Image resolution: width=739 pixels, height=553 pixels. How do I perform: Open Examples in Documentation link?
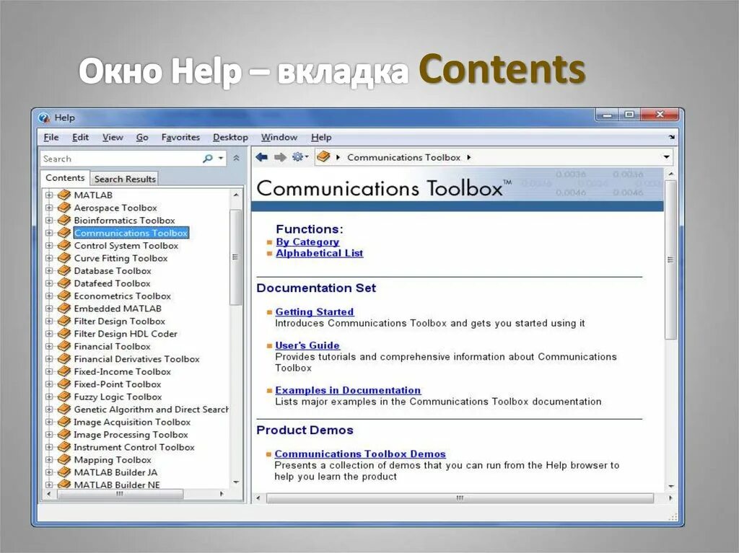pos(348,391)
